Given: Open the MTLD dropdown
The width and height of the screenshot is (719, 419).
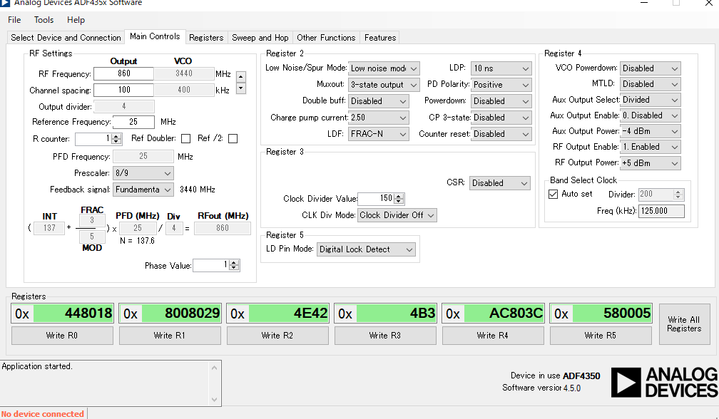Looking at the screenshot, I should coord(650,84).
